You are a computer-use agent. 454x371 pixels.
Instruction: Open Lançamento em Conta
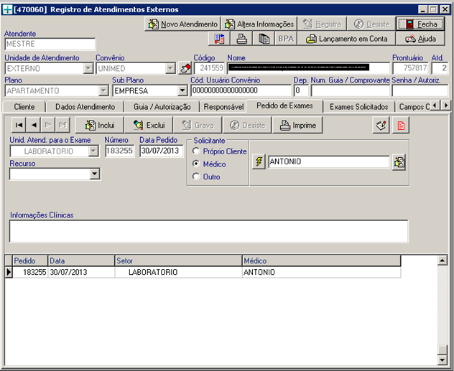pyautogui.click(x=346, y=39)
